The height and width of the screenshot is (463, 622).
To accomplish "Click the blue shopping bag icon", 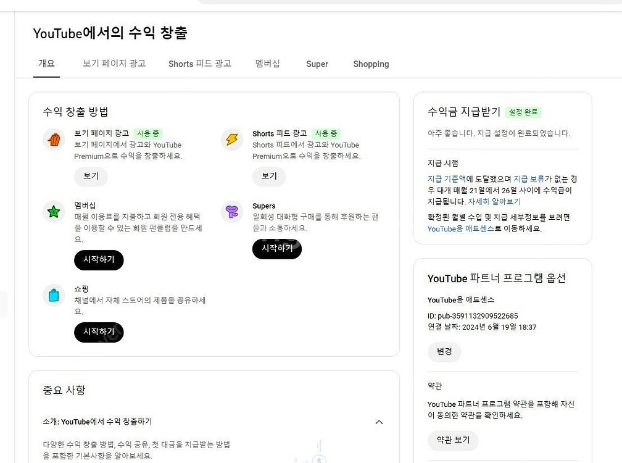I will (x=54, y=295).
